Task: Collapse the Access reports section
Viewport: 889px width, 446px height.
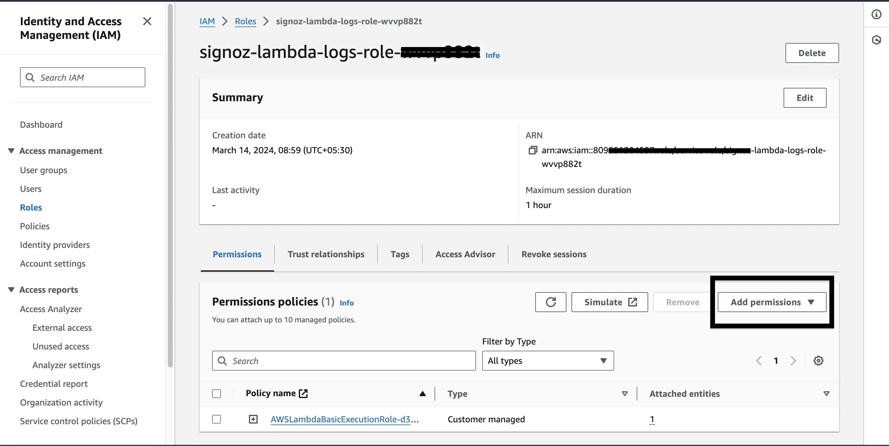Action: click(x=11, y=290)
